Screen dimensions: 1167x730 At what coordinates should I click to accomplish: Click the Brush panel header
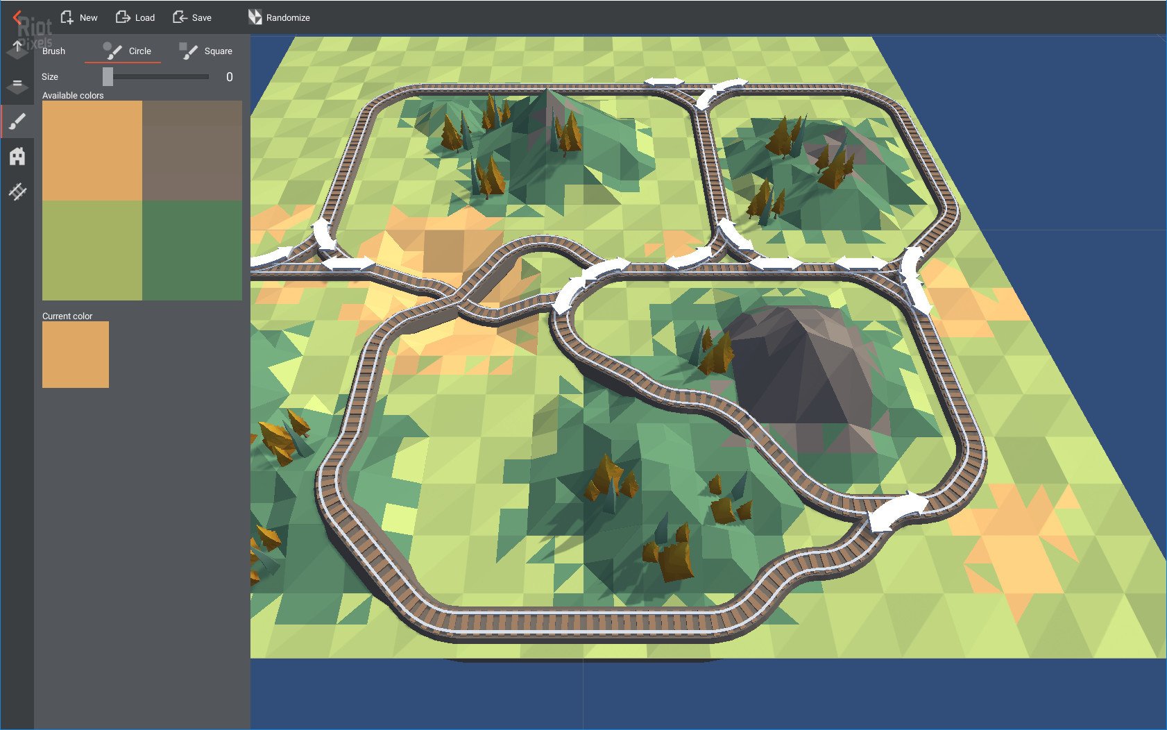54,51
